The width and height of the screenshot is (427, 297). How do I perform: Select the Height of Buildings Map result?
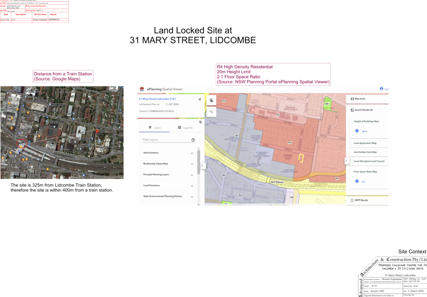pyautogui.click(x=366, y=121)
